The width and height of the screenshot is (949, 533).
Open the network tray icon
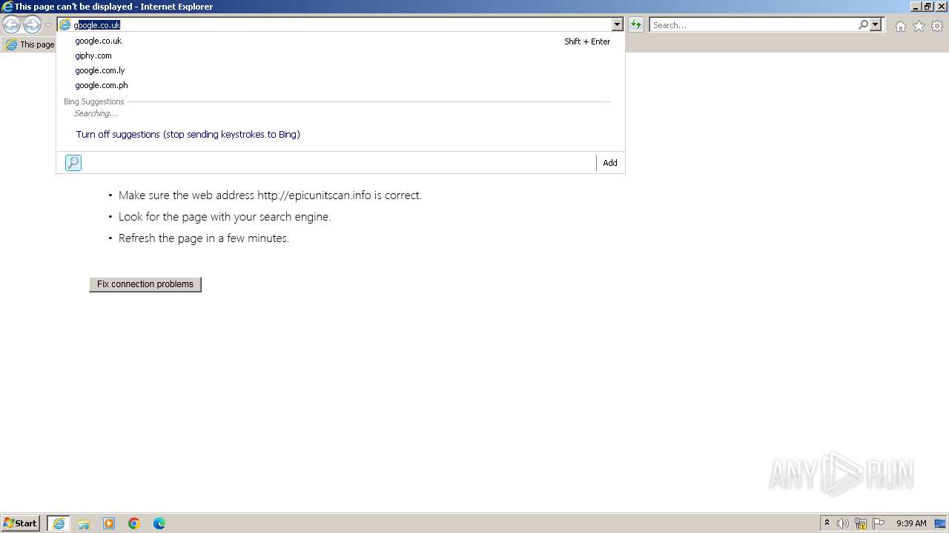(x=861, y=523)
